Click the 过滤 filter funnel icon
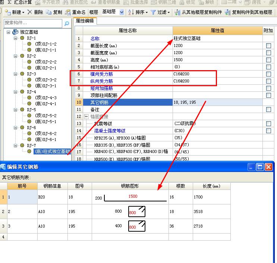This screenshot has height=263, width=277. (x=153, y=12)
